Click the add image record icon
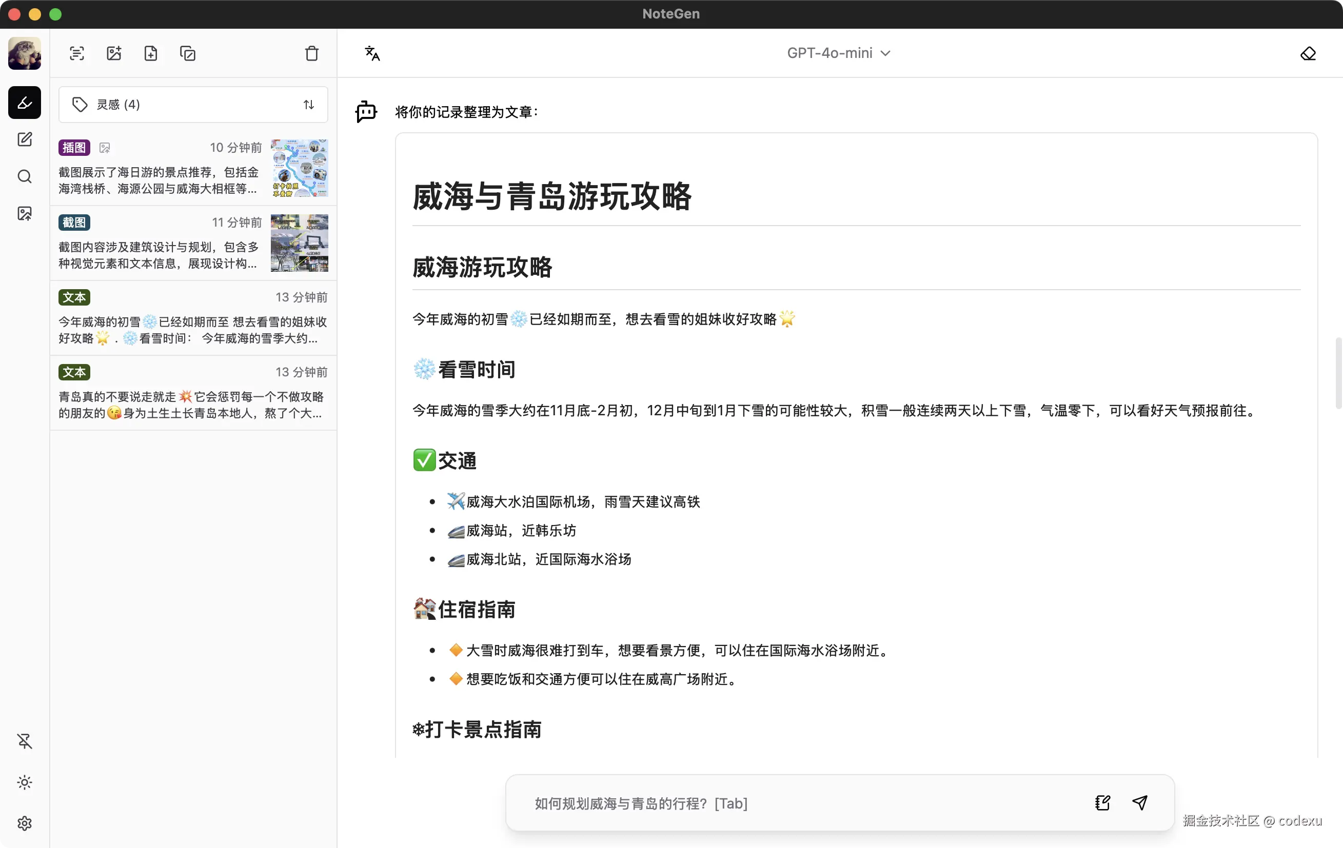This screenshot has height=848, width=1343. point(114,53)
